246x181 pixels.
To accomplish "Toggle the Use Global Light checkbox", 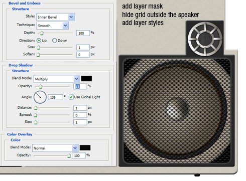I will click(x=71, y=97).
